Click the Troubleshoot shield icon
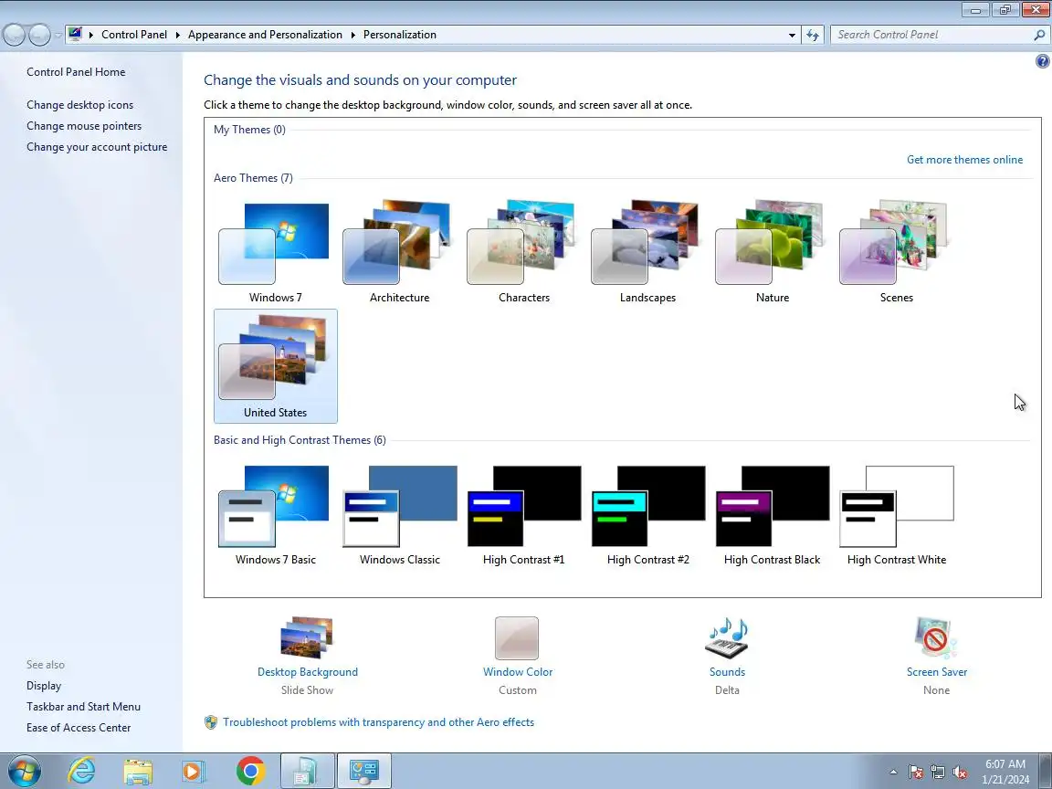The width and height of the screenshot is (1052, 789). click(x=211, y=722)
